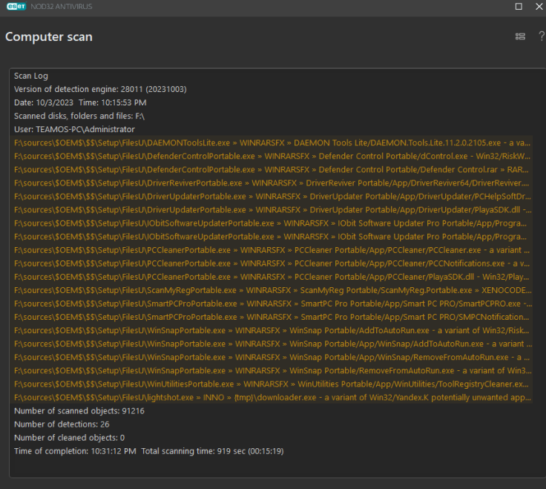Open the list view icon
546x489 pixels.
[520, 36]
